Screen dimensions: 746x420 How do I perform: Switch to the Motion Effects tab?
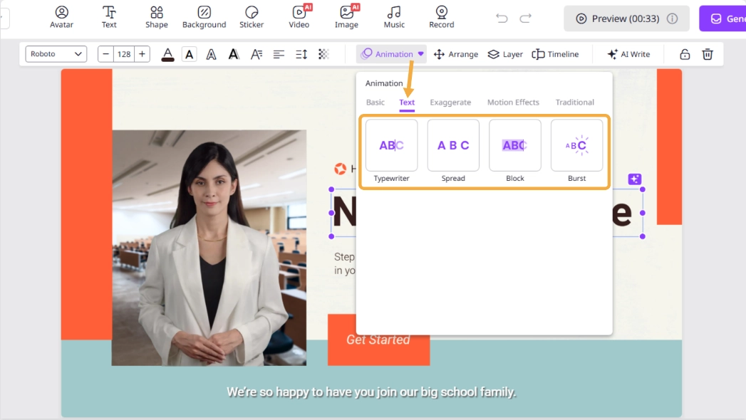pyautogui.click(x=513, y=103)
